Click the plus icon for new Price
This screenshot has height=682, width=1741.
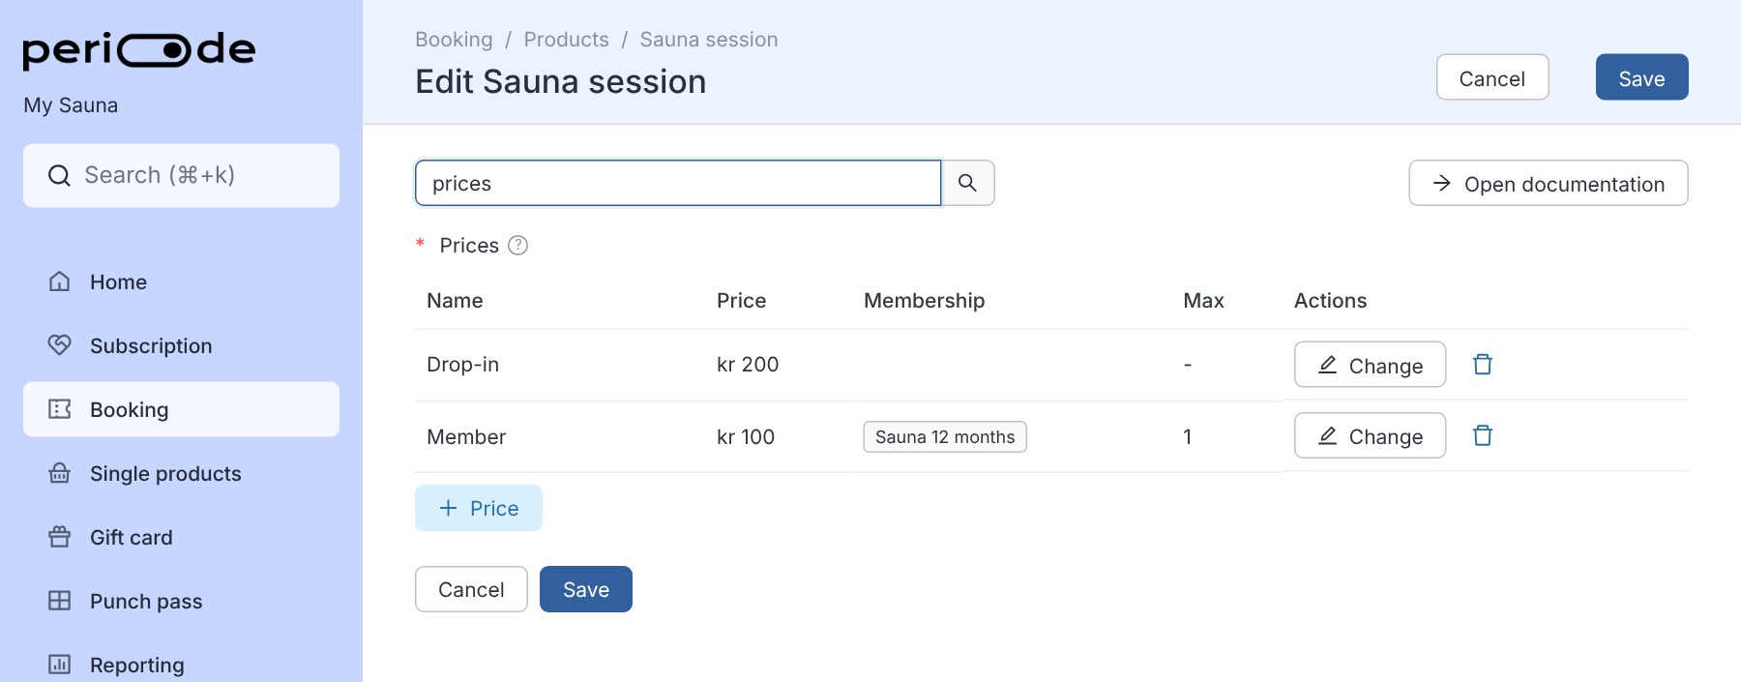[448, 508]
